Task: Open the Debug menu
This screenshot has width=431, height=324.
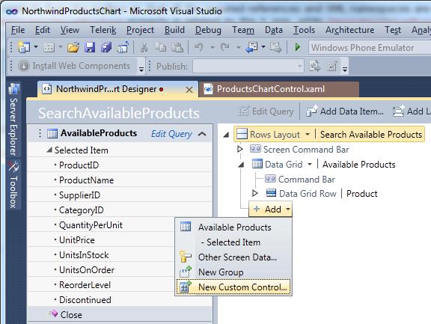Action: [x=208, y=30]
